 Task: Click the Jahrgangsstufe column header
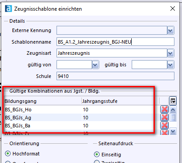tap(121, 101)
